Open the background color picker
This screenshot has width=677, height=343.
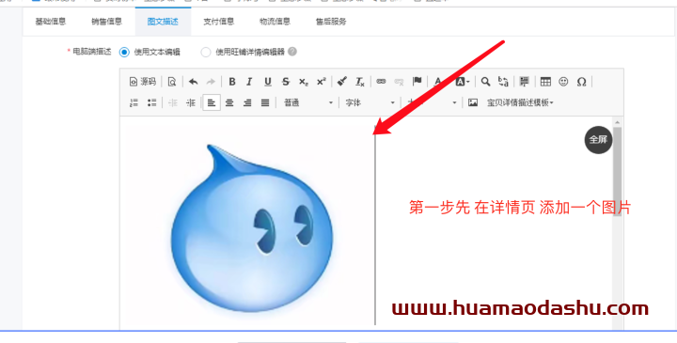click(x=463, y=82)
